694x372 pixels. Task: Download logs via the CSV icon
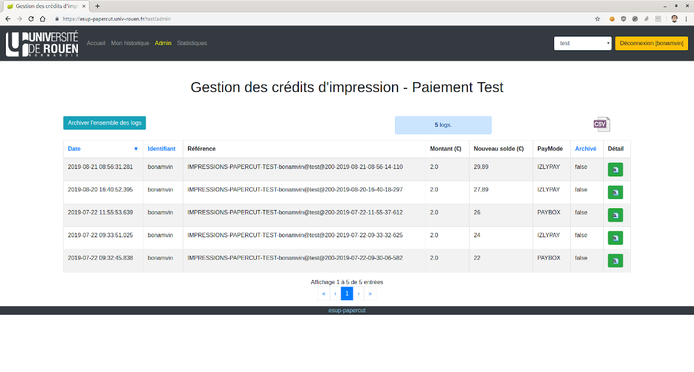(601, 124)
